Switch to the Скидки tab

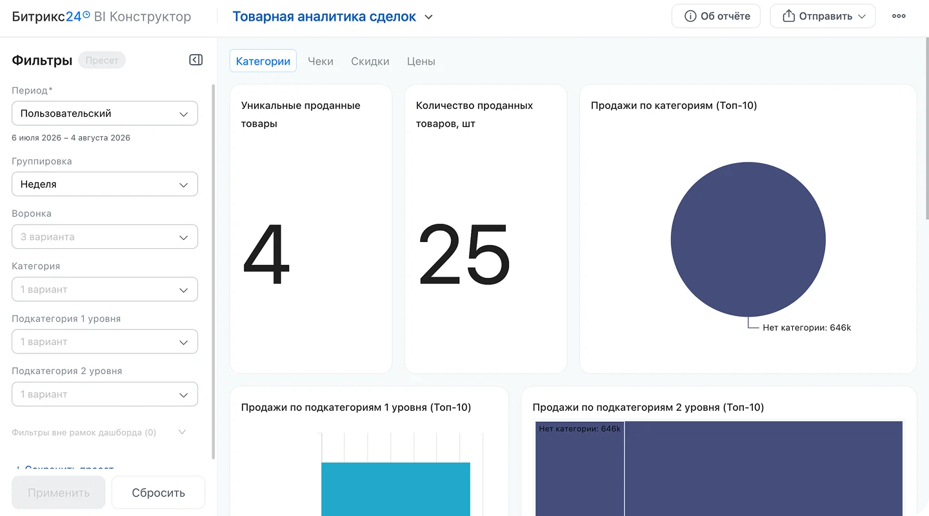(x=370, y=61)
